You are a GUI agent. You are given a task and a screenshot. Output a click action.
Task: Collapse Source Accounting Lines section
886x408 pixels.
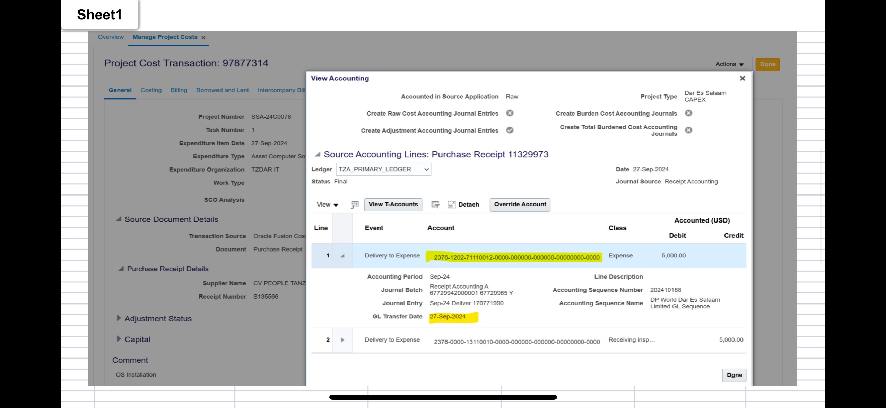(317, 154)
